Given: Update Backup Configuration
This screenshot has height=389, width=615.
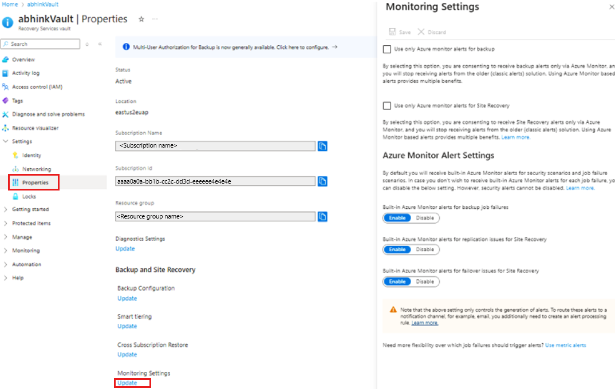Looking at the screenshot, I should tap(127, 299).
